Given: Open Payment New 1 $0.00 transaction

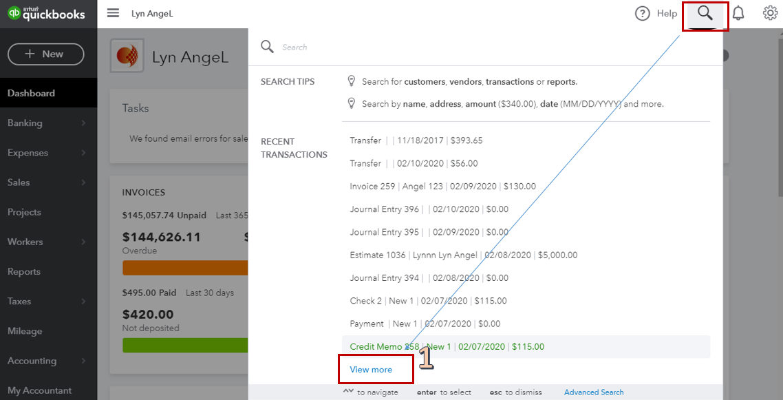Looking at the screenshot, I should coord(526,324).
